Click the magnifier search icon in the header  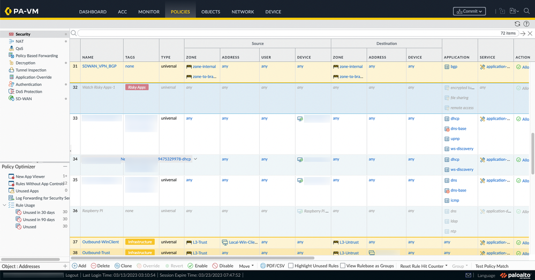point(526,11)
